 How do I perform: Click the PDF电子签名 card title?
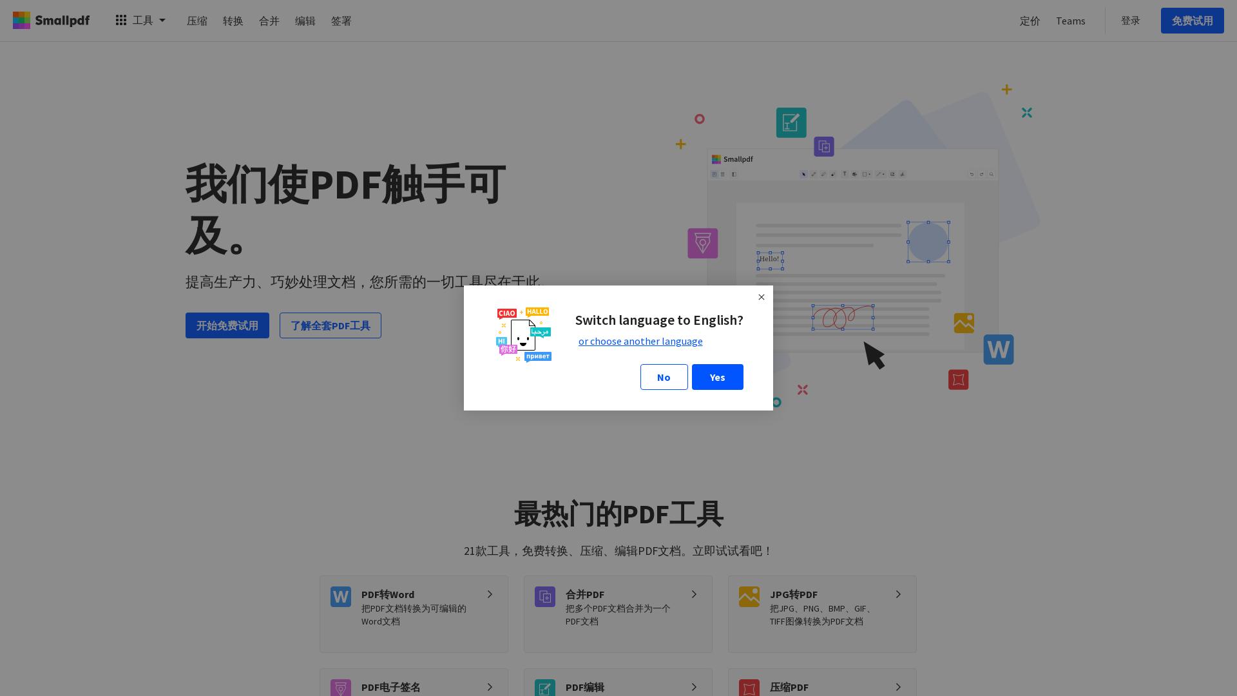(x=391, y=688)
